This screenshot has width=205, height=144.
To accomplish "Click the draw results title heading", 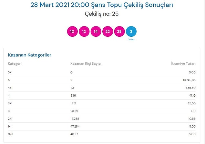I will click(x=102, y=5).
